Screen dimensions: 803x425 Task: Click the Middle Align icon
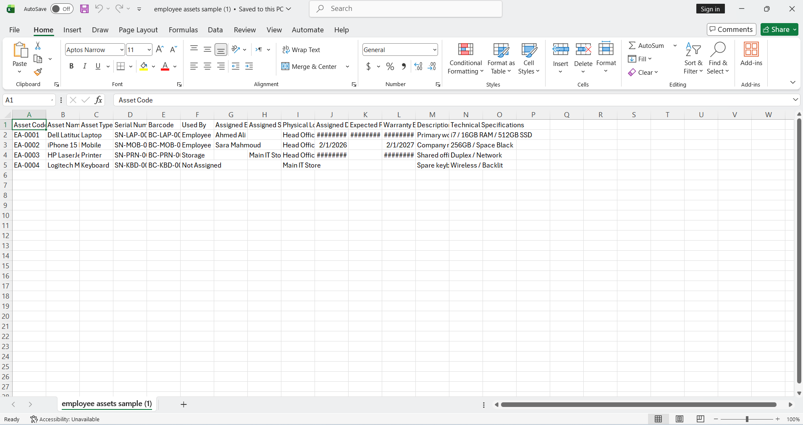point(207,49)
